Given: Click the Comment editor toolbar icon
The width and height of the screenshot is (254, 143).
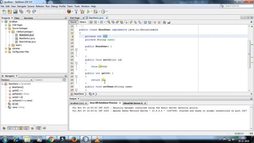Looking at the screenshot, I should [x=164, y=22].
